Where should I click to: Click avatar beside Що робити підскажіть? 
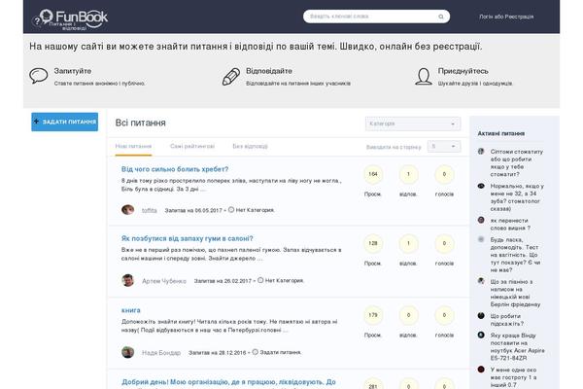pos(481,316)
